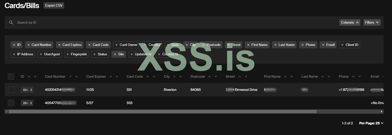Remove the Last Name column chip
Image resolution: width=392 pixels, height=135 pixels.
[x=284, y=45]
